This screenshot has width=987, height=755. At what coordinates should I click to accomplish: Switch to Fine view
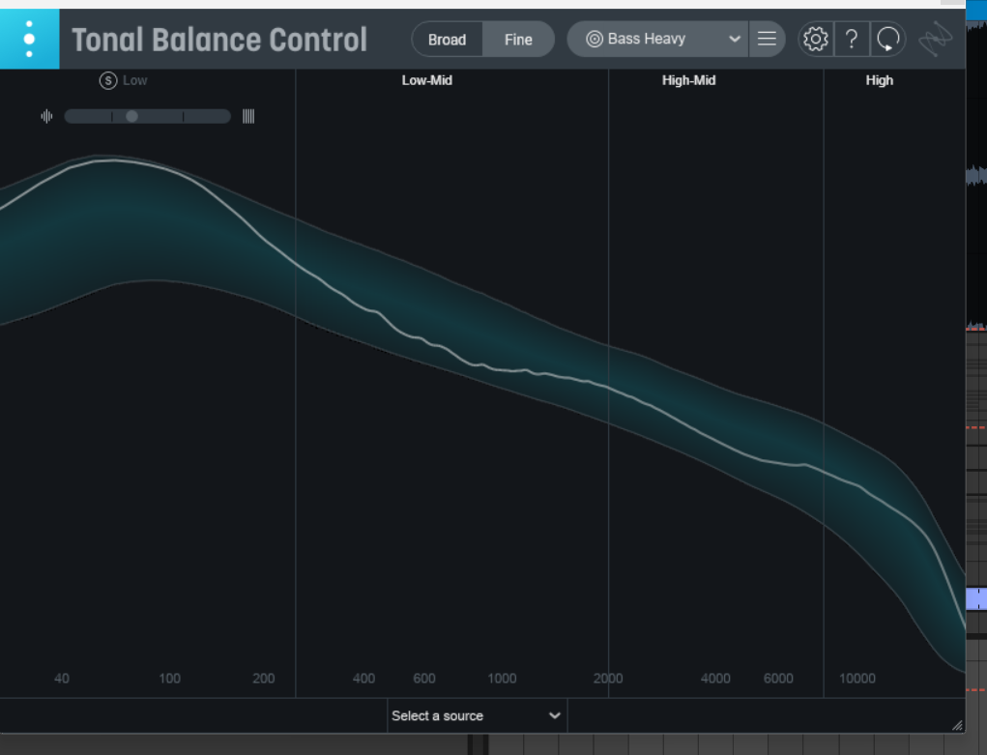[x=519, y=40]
